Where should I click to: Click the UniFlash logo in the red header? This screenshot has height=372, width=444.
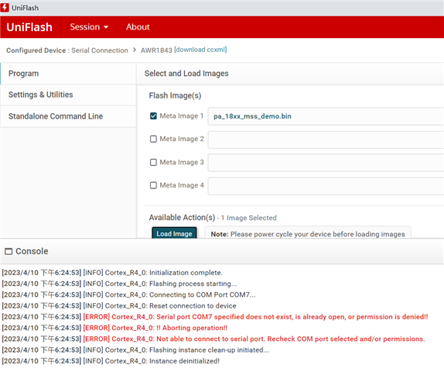pyautogui.click(x=29, y=27)
